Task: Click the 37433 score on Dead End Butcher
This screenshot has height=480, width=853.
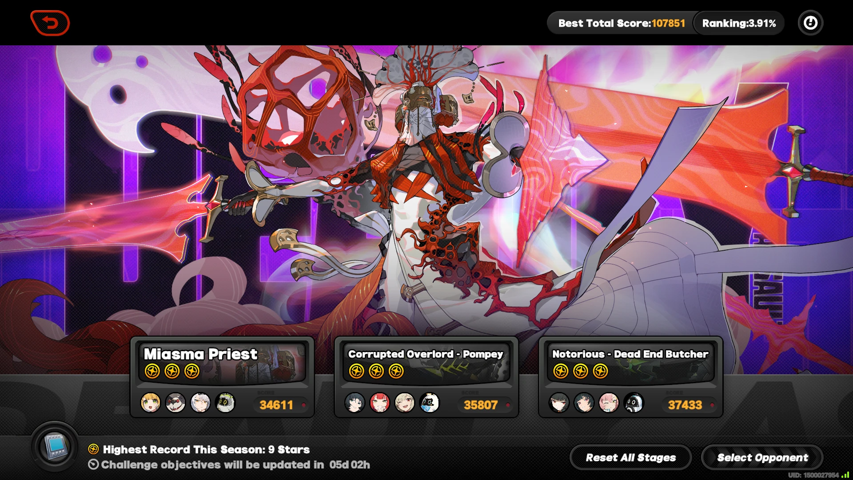Action: (685, 405)
